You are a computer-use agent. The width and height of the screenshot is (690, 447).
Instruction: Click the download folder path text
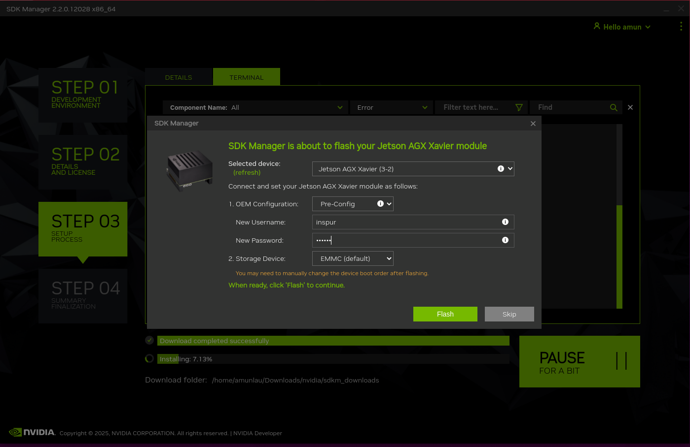tap(295, 380)
